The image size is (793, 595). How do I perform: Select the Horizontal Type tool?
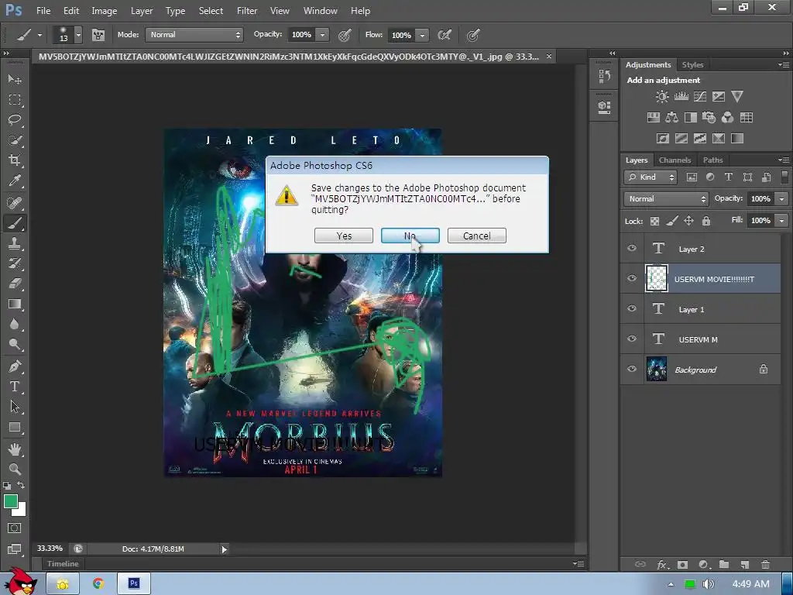point(15,387)
